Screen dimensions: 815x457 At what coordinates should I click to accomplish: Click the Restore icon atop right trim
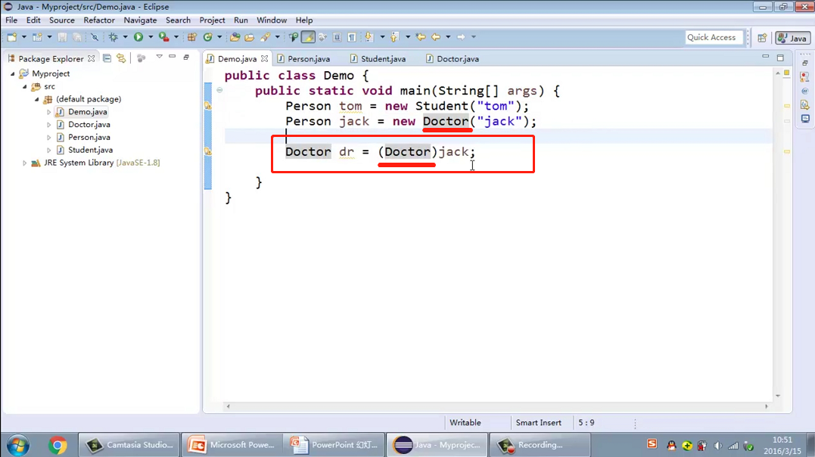(804, 63)
